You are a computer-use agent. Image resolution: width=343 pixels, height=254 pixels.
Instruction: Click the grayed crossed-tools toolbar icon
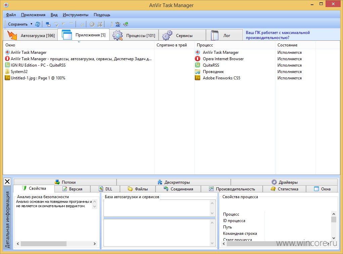tap(100, 24)
